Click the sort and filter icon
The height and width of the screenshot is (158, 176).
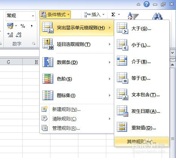pos(133,16)
